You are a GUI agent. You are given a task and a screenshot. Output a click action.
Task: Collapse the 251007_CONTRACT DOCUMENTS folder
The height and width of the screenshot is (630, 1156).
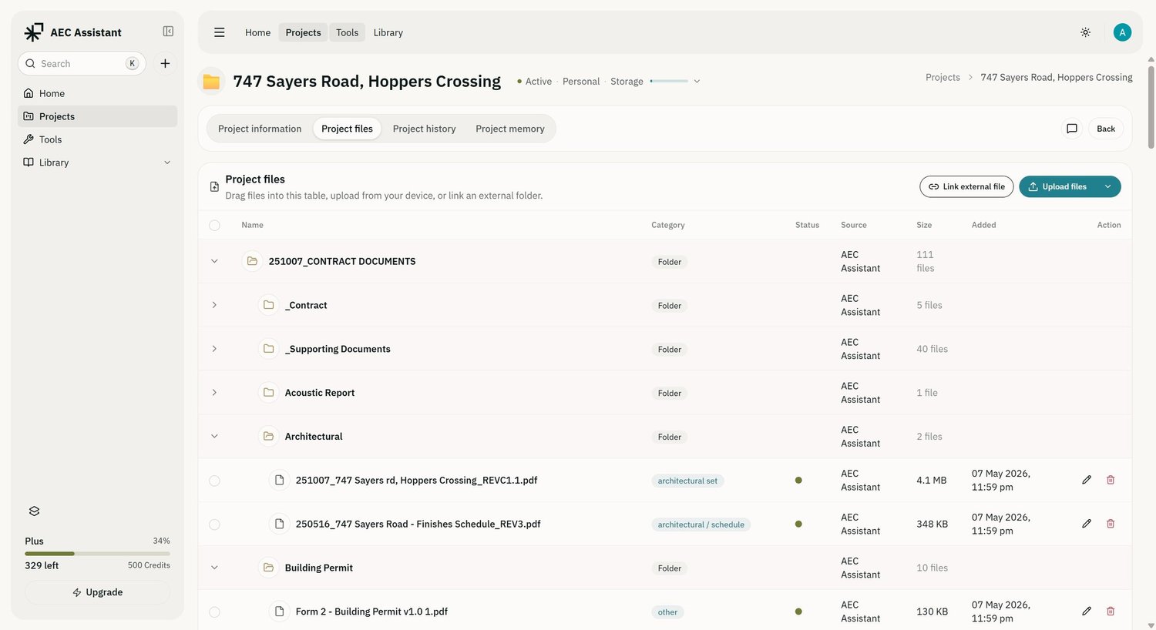[214, 261]
